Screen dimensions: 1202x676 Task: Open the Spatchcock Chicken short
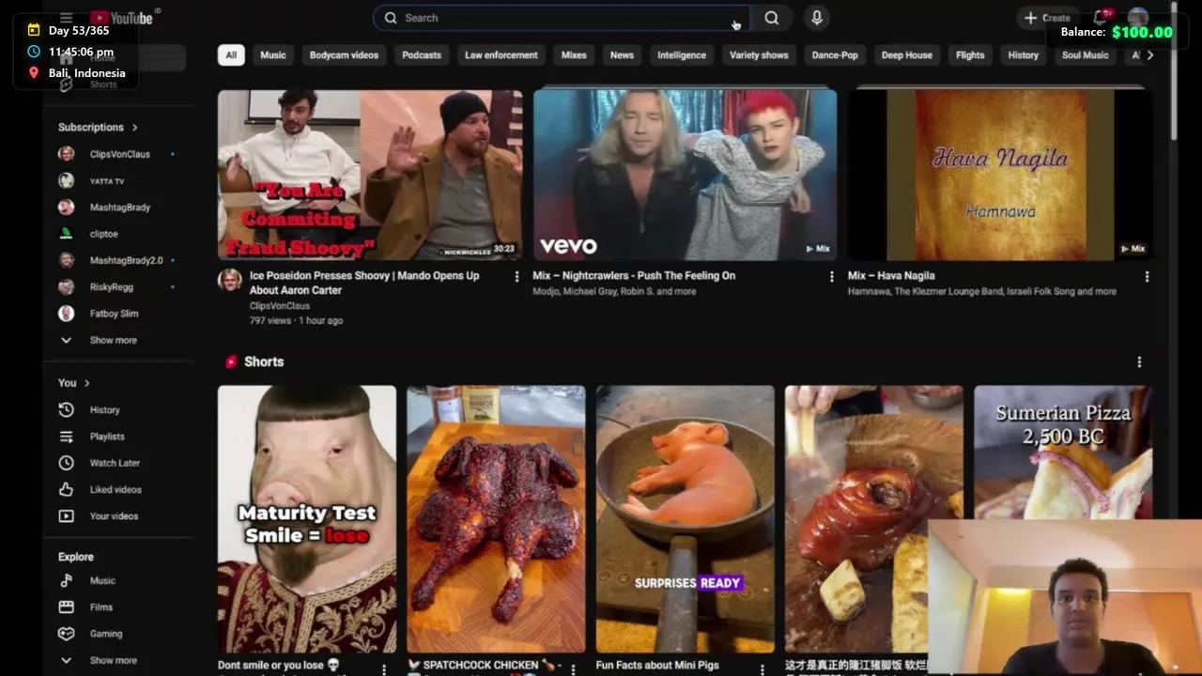[496, 519]
